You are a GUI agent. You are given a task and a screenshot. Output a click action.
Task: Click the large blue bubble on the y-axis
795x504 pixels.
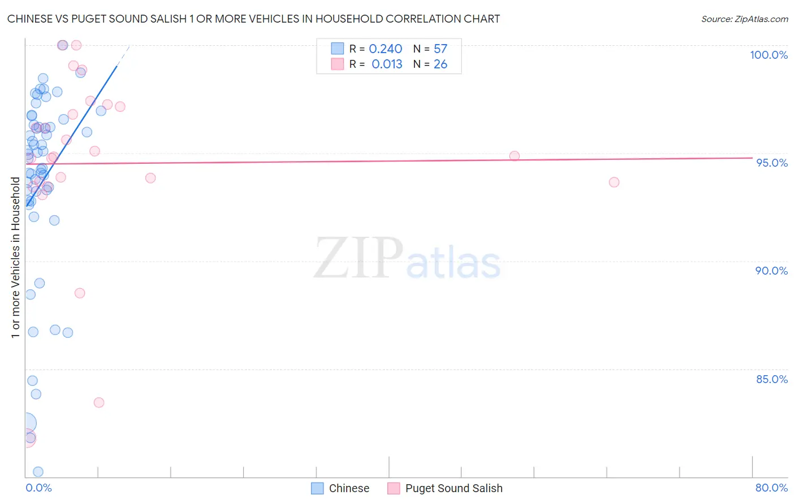(x=26, y=422)
